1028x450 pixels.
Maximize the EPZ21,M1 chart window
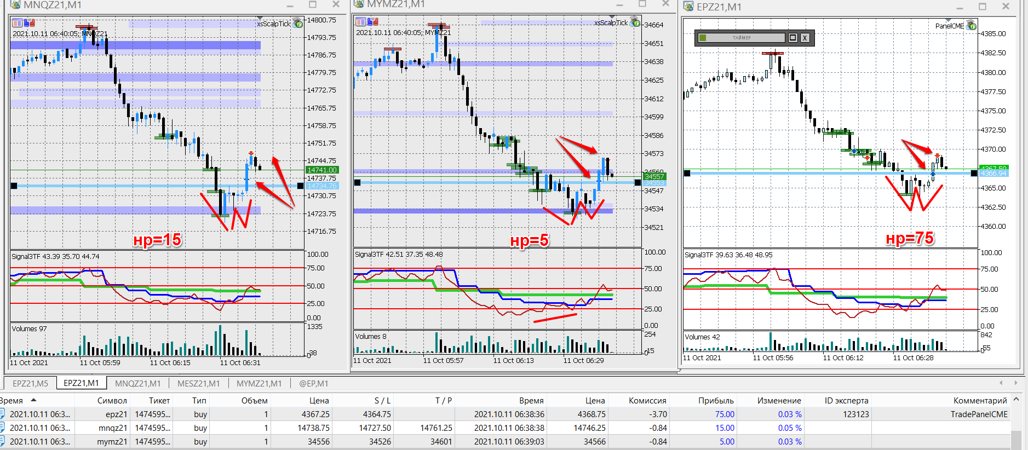983,7
